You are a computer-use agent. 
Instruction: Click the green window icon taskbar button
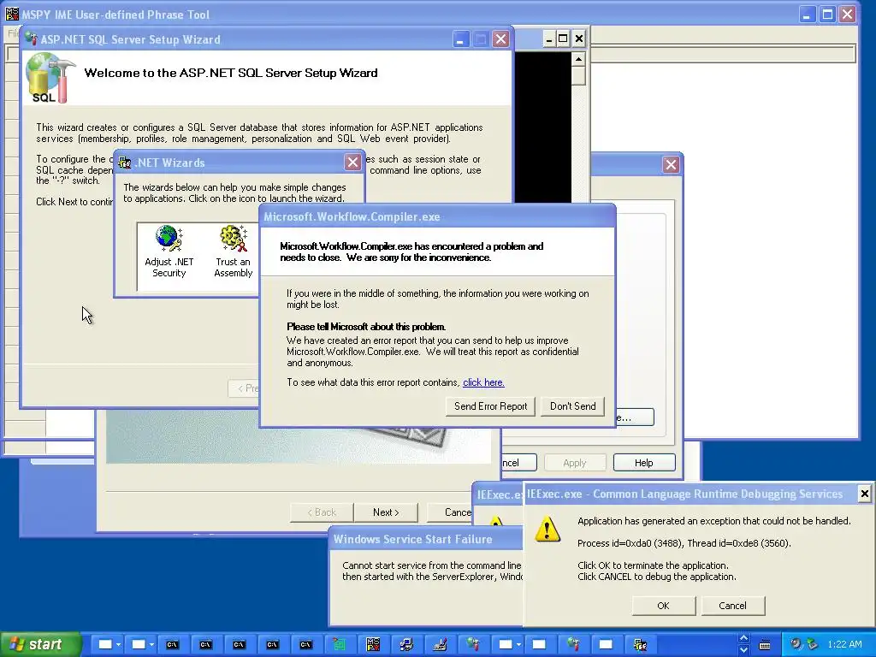click(x=339, y=645)
